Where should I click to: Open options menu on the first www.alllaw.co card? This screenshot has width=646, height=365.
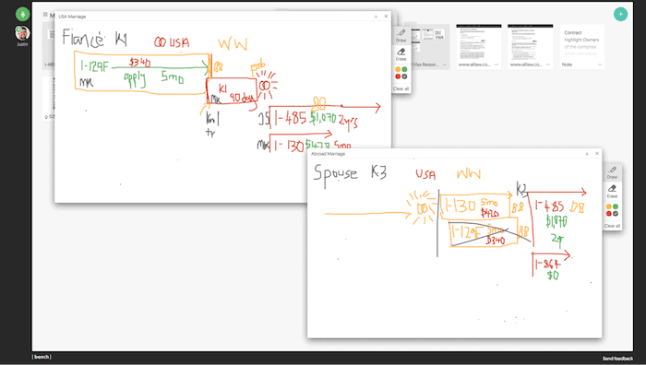(496, 65)
